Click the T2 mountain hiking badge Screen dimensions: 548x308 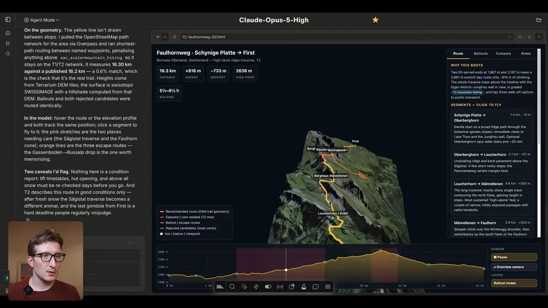pyautogui.click(x=468, y=92)
